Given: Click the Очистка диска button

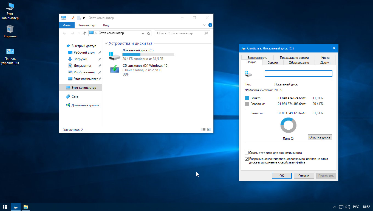Looking at the screenshot, I should point(320,137).
